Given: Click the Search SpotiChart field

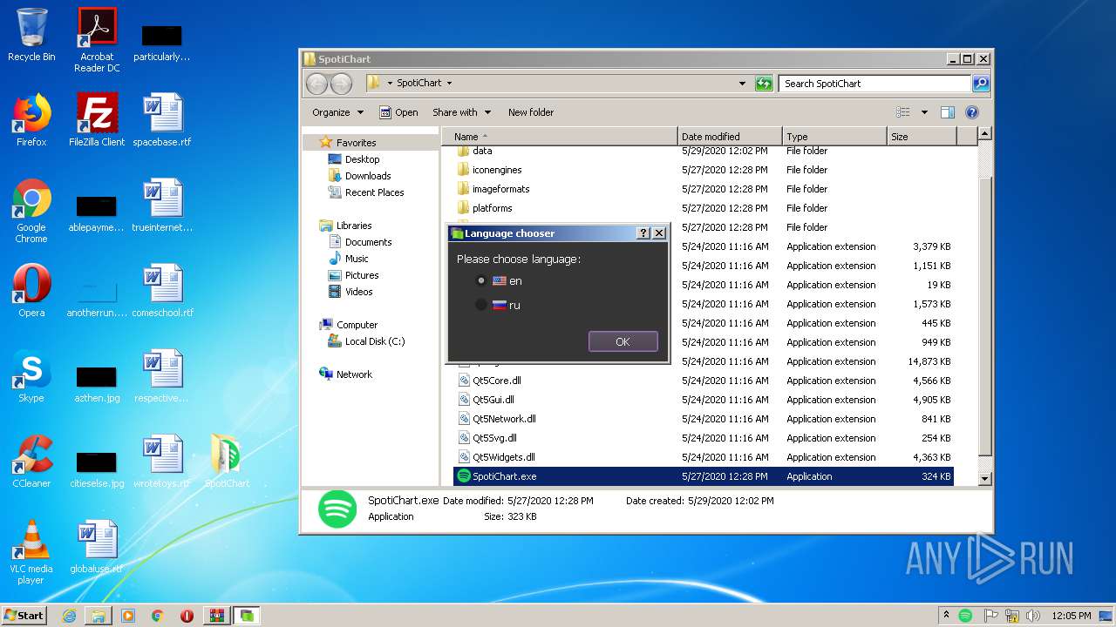Looking at the screenshot, I should tap(874, 84).
